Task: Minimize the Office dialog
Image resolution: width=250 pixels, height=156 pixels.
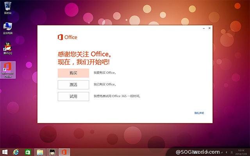Action: tap(204, 28)
